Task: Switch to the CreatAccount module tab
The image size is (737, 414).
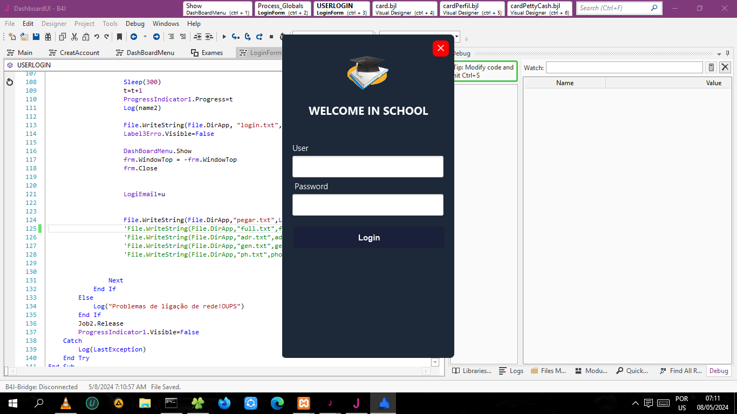Action: pyautogui.click(x=74, y=53)
